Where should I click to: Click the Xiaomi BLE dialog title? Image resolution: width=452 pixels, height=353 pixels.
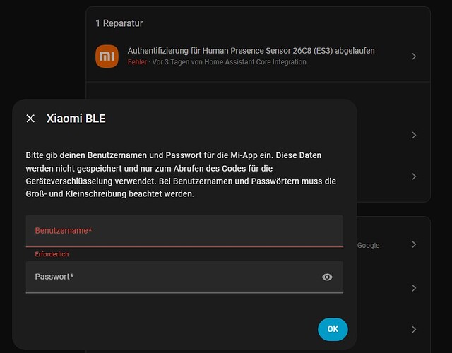pos(76,119)
